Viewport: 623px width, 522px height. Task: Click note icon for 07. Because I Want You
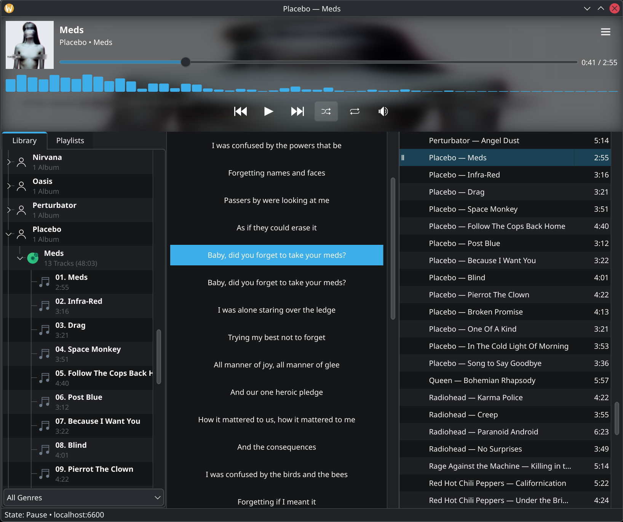[45, 426]
